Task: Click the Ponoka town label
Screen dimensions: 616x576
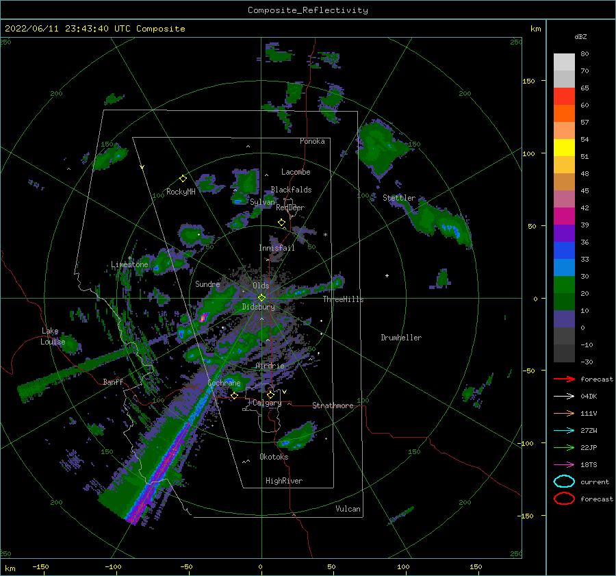Action: 312,141
